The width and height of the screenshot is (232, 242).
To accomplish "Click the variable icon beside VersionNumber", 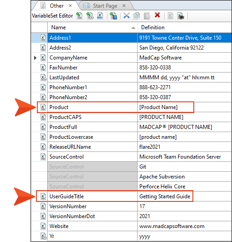I will pyautogui.click(x=43, y=206).
